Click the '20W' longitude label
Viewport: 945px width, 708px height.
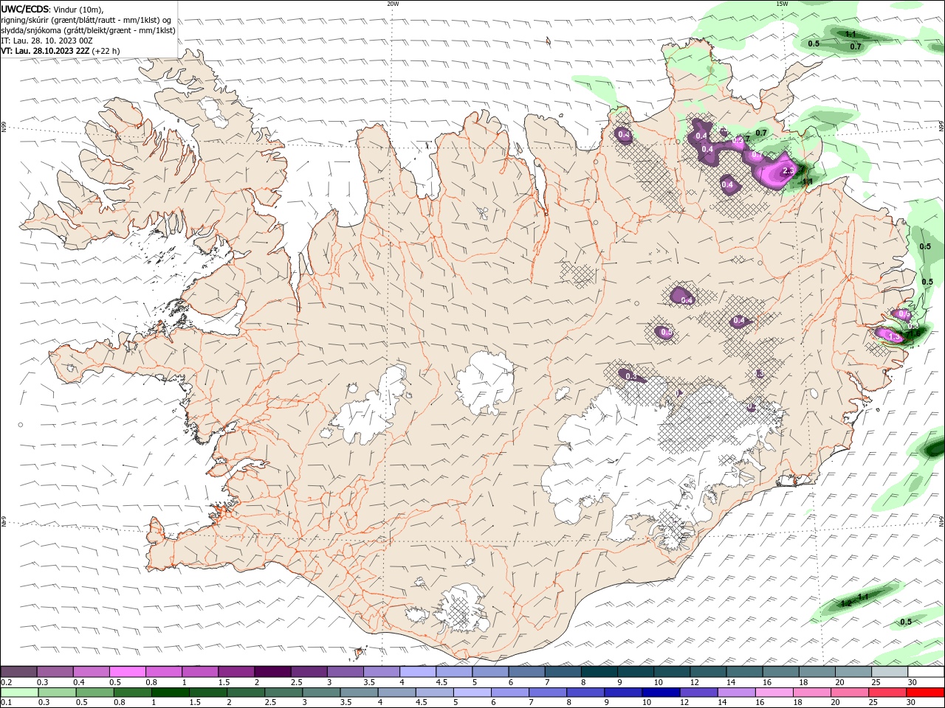pos(393,4)
